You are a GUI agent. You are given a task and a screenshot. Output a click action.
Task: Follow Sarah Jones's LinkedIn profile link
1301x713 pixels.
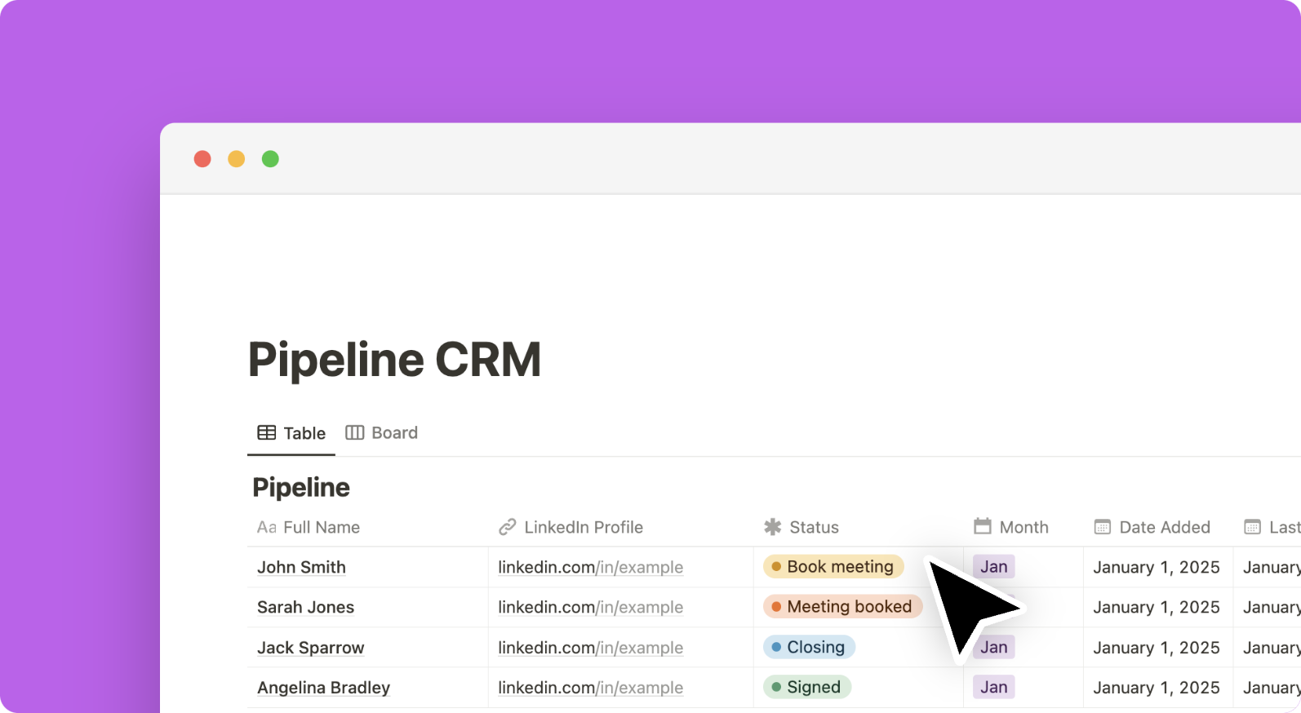coord(590,607)
